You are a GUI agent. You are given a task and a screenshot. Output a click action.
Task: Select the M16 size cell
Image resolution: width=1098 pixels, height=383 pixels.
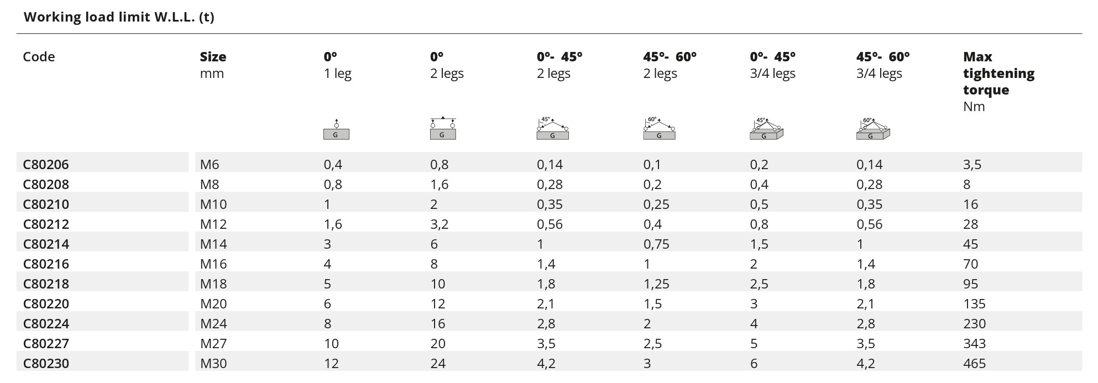(x=213, y=264)
